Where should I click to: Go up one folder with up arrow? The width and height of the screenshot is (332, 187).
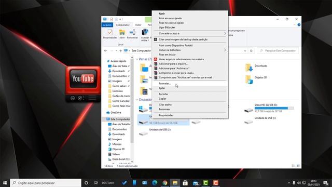[x=120, y=51]
